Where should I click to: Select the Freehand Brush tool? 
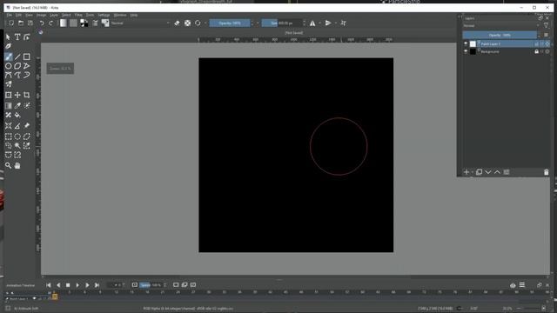[x=8, y=57]
